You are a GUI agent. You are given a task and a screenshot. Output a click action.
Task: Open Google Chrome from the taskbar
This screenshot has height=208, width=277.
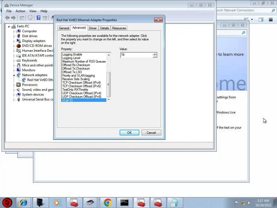point(108,203)
